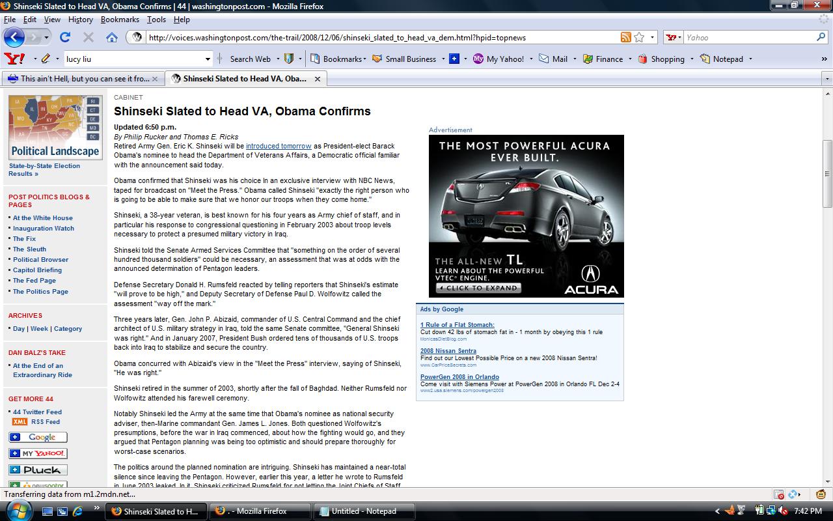Click the Yahoo! logo on the toolbar
This screenshot has height=521, width=833.
(x=14, y=59)
